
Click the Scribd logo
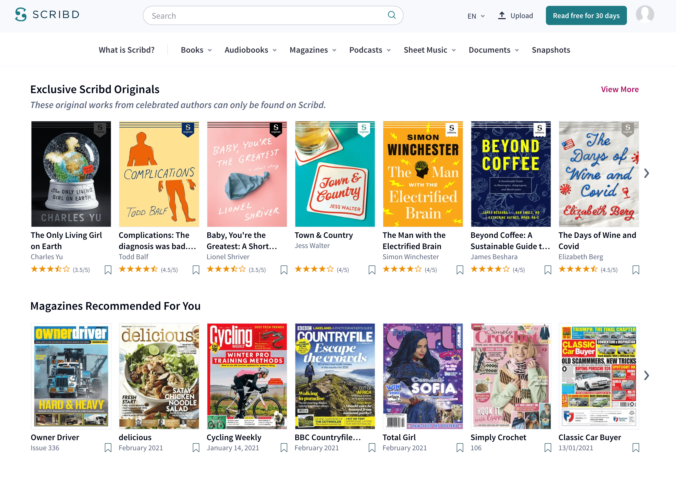[47, 15]
